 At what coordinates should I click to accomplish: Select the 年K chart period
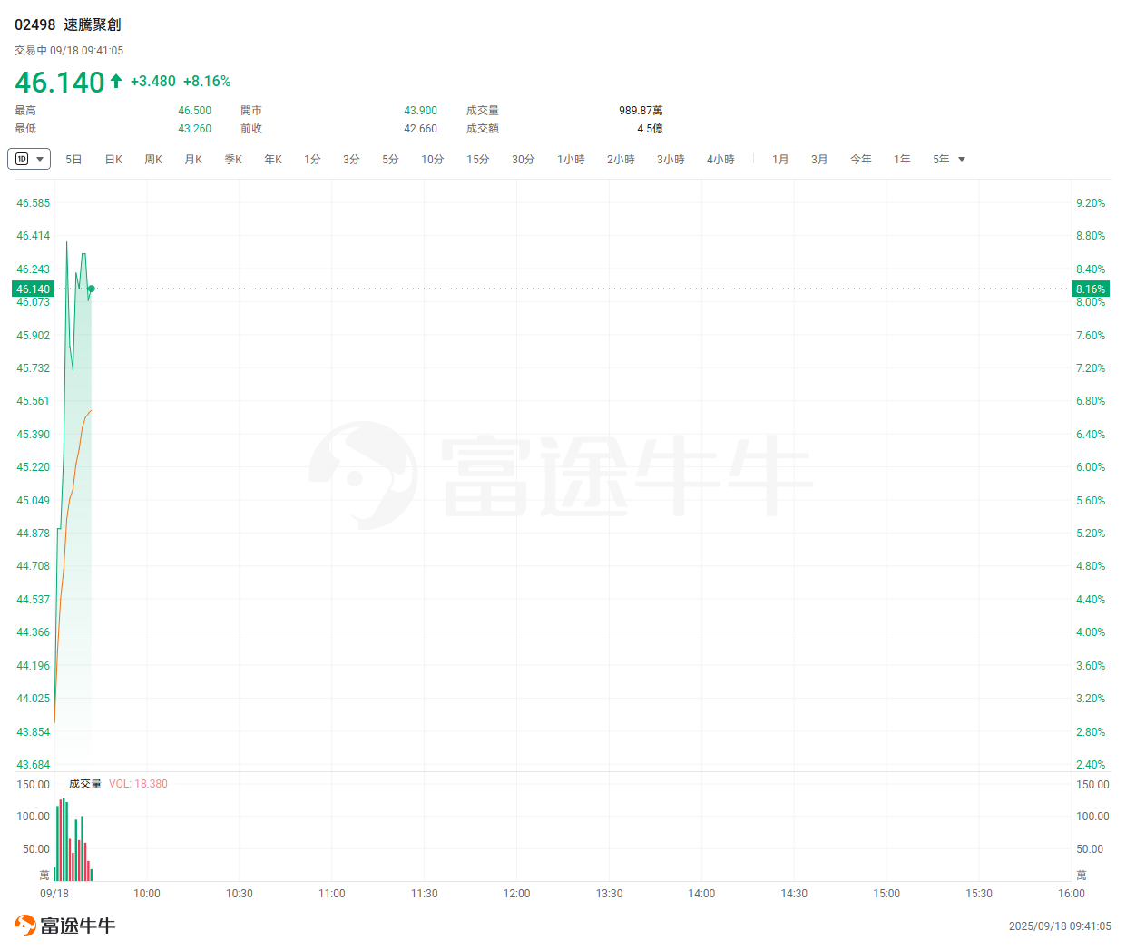[x=273, y=160]
